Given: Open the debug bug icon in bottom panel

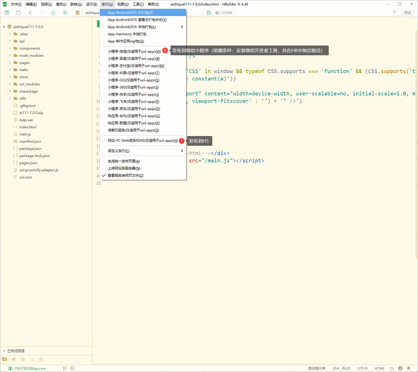Looking at the screenshot, I should (23, 359).
